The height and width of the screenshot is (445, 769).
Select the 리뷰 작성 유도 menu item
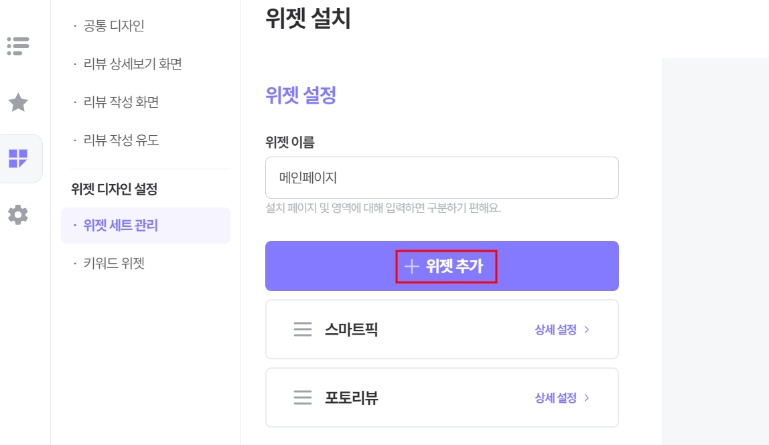pyautogui.click(x=121, y=140)
